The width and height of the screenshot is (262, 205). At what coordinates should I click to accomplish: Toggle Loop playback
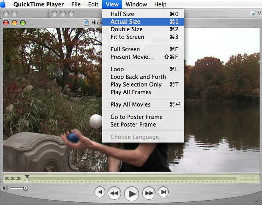click(x=143, y=69)
